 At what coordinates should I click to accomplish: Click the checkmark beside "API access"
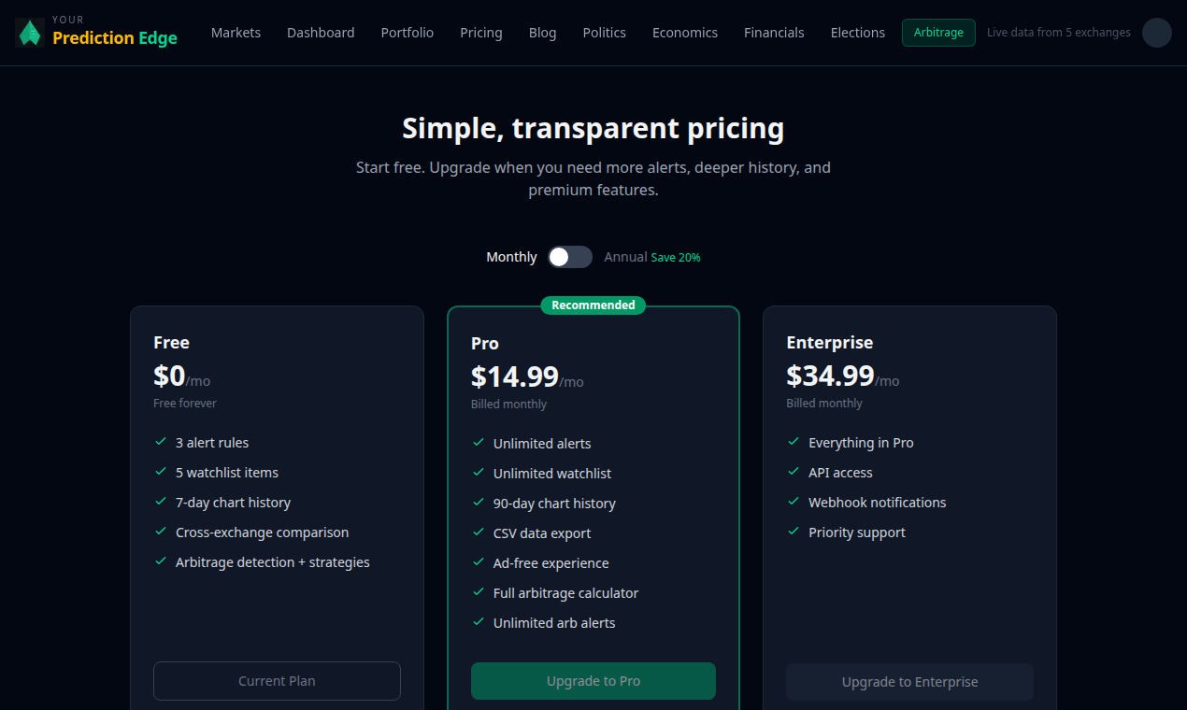tap(794, 473)
